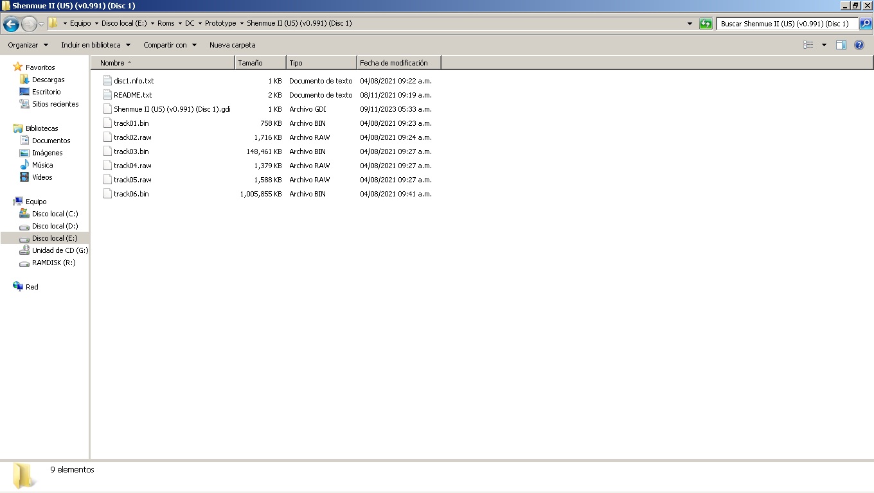The image size is (874, 493).
Task: Click Nueva carpeta button
Action: (233, 45)
